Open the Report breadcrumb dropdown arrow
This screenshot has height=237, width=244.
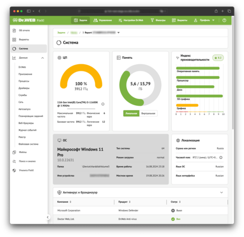point(119,33)
